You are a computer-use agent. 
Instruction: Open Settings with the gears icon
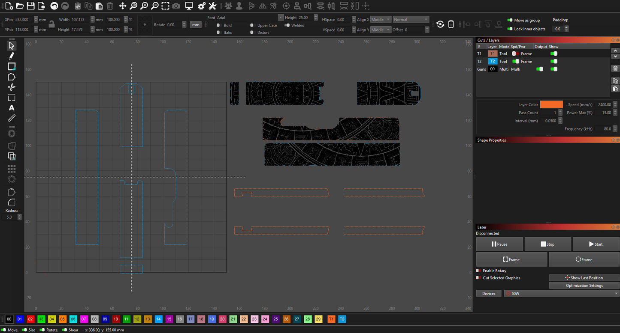click(x=202, y=6)
